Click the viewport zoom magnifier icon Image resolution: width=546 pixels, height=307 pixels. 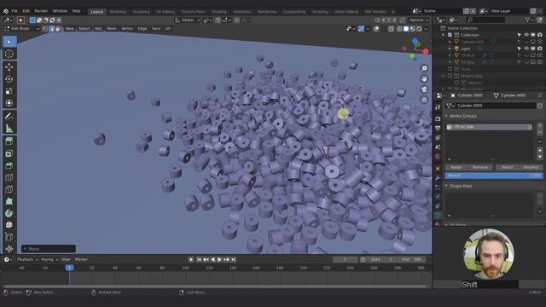pos(424,68)
